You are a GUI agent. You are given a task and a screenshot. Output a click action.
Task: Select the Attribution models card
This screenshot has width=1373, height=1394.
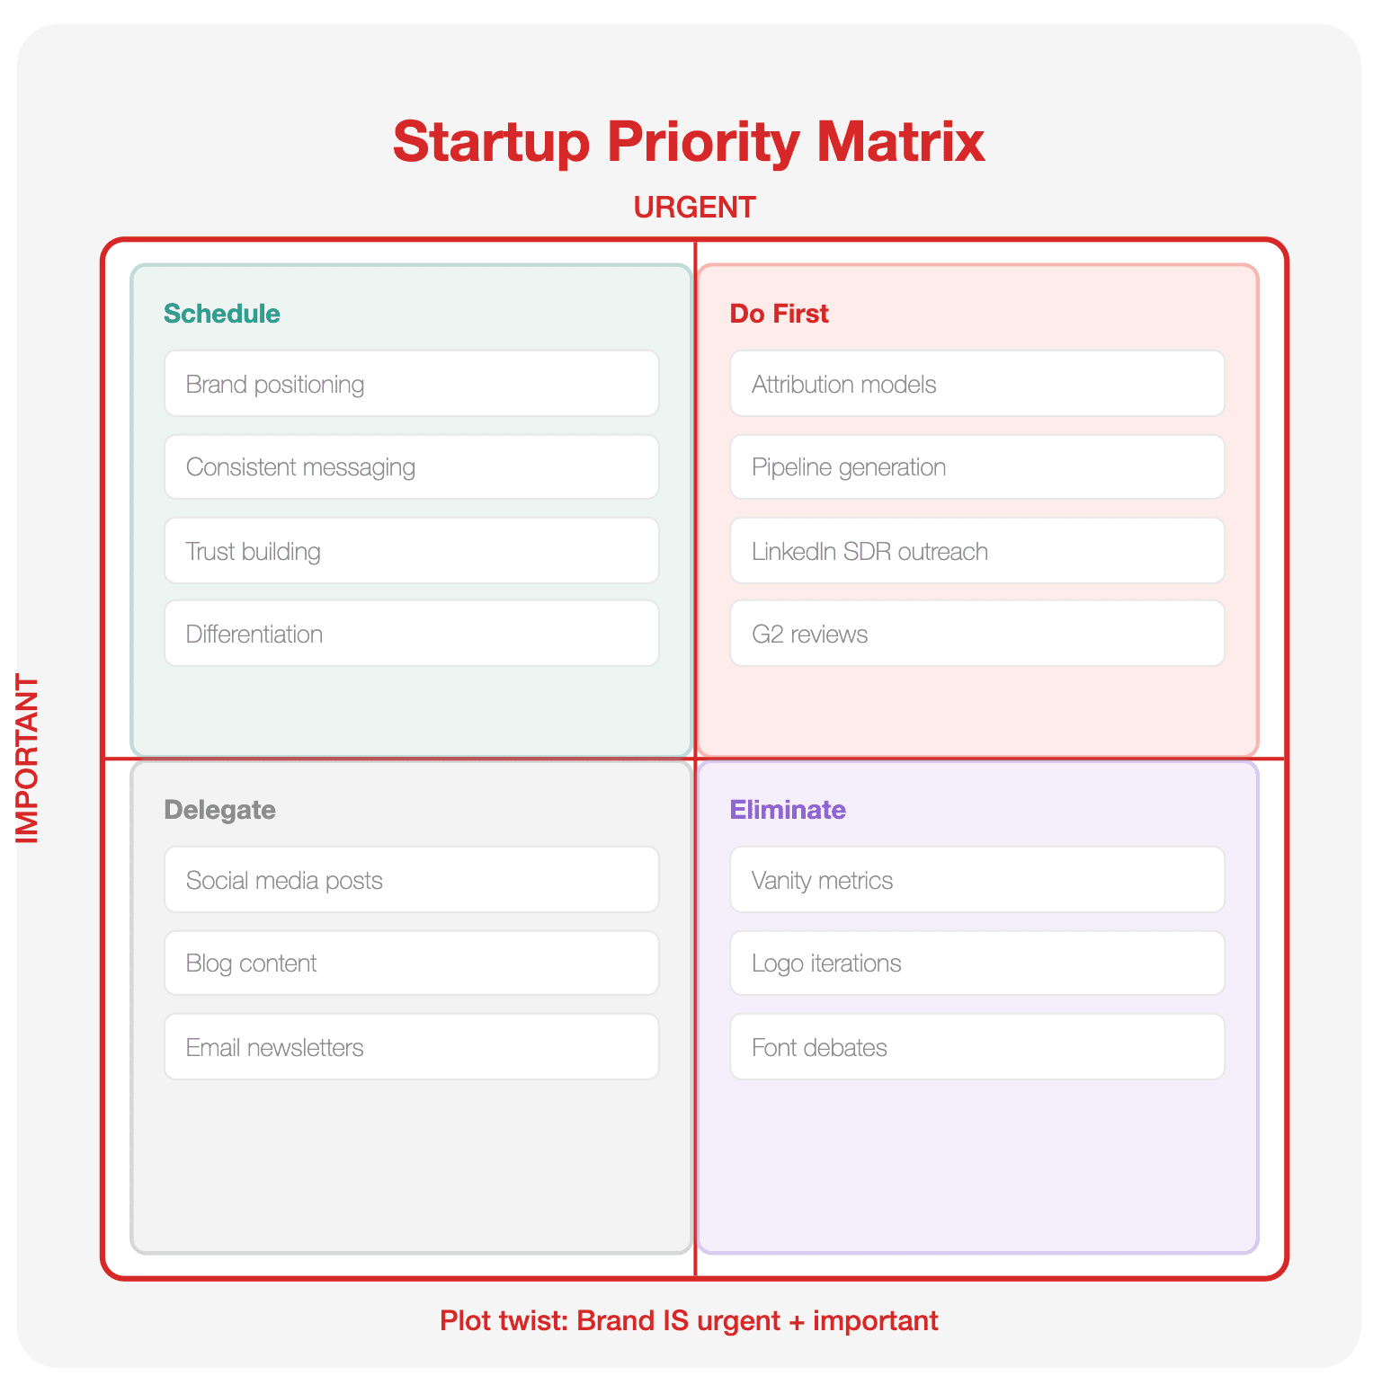tap(977, 384)
